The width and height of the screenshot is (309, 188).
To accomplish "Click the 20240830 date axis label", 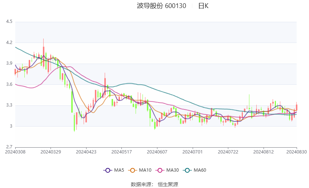I will [296, 151].
